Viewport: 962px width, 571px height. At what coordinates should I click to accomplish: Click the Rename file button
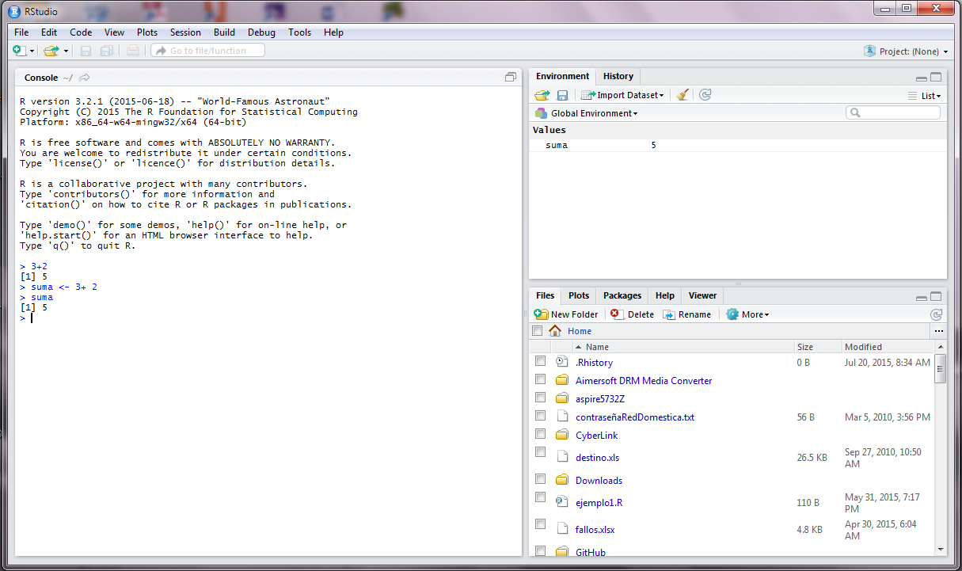(686, 314)
